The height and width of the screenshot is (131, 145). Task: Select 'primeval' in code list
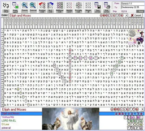(x=6, y=128)
